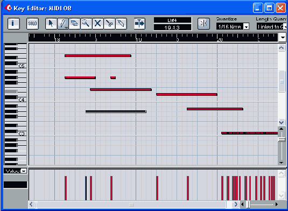Click the vertical zoom slider handle
This screenshot has width=288, height=211.
tap(282, 140)
